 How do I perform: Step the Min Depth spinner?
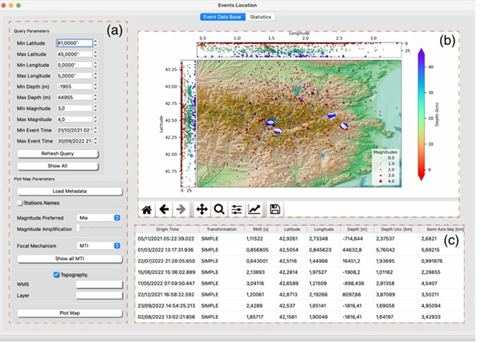[x=96, y=87]
